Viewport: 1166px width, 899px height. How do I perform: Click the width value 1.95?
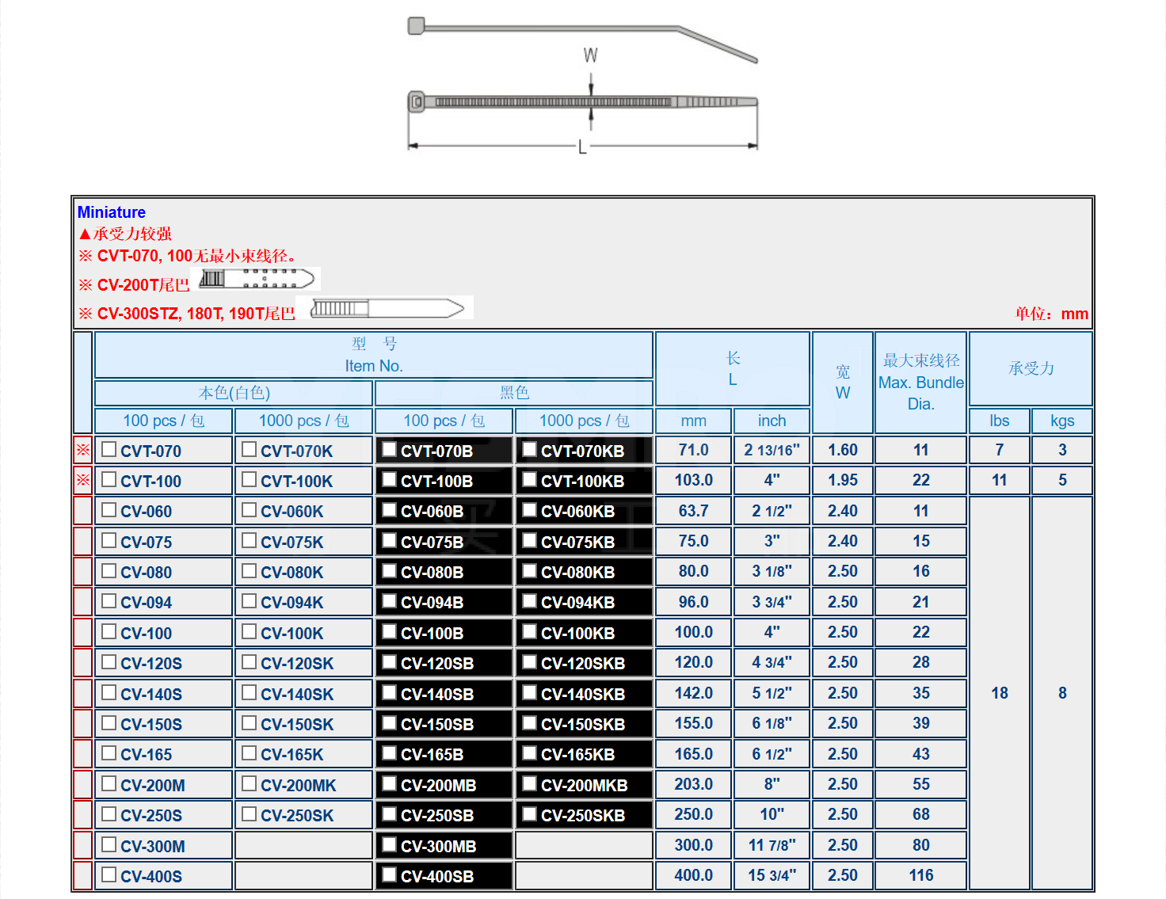click(843, 480)
